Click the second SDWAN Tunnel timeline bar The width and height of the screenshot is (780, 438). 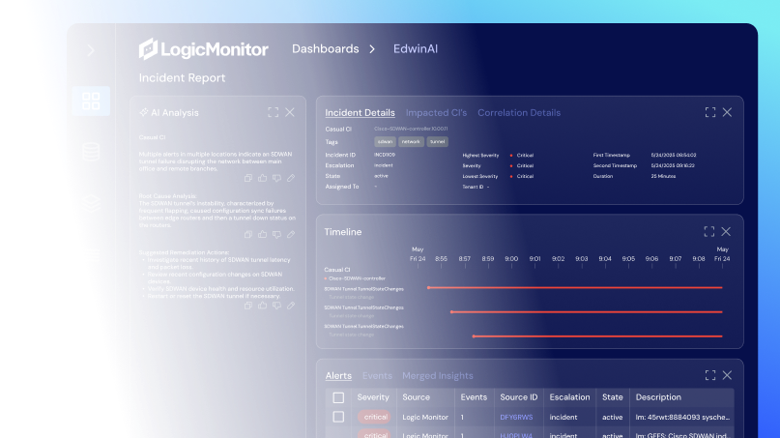587,312
